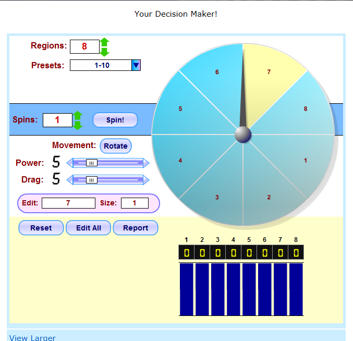Image resolution: width=353 pixels, height=341 pixels.
Task: Click the blue bar for outcome 8
Action: click(296, 289)
